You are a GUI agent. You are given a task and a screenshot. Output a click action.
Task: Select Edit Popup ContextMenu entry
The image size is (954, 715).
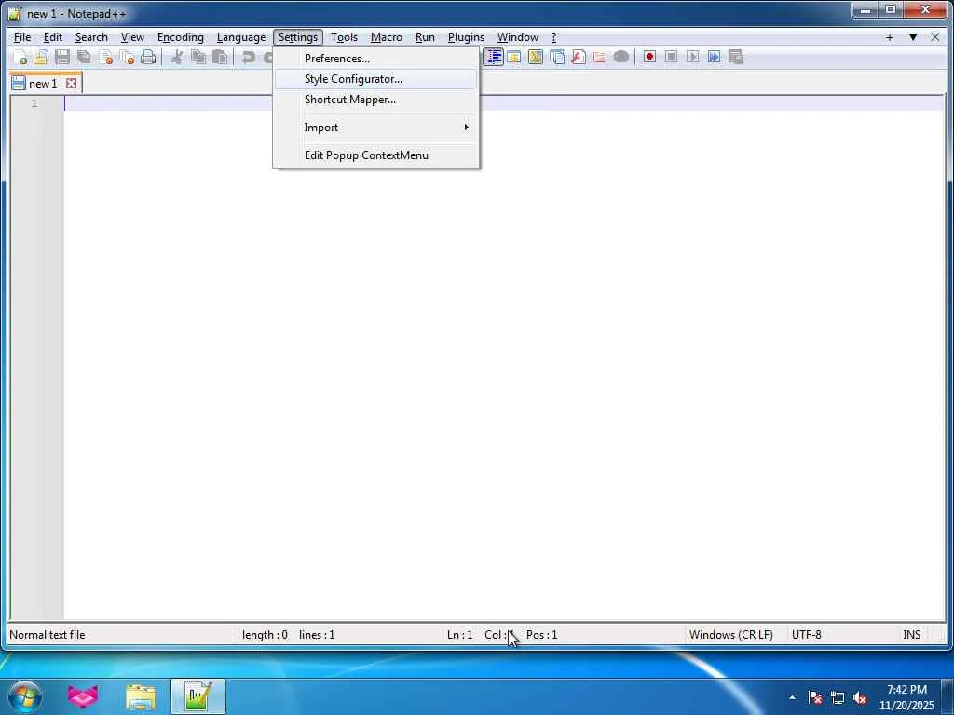pos(376,155)
